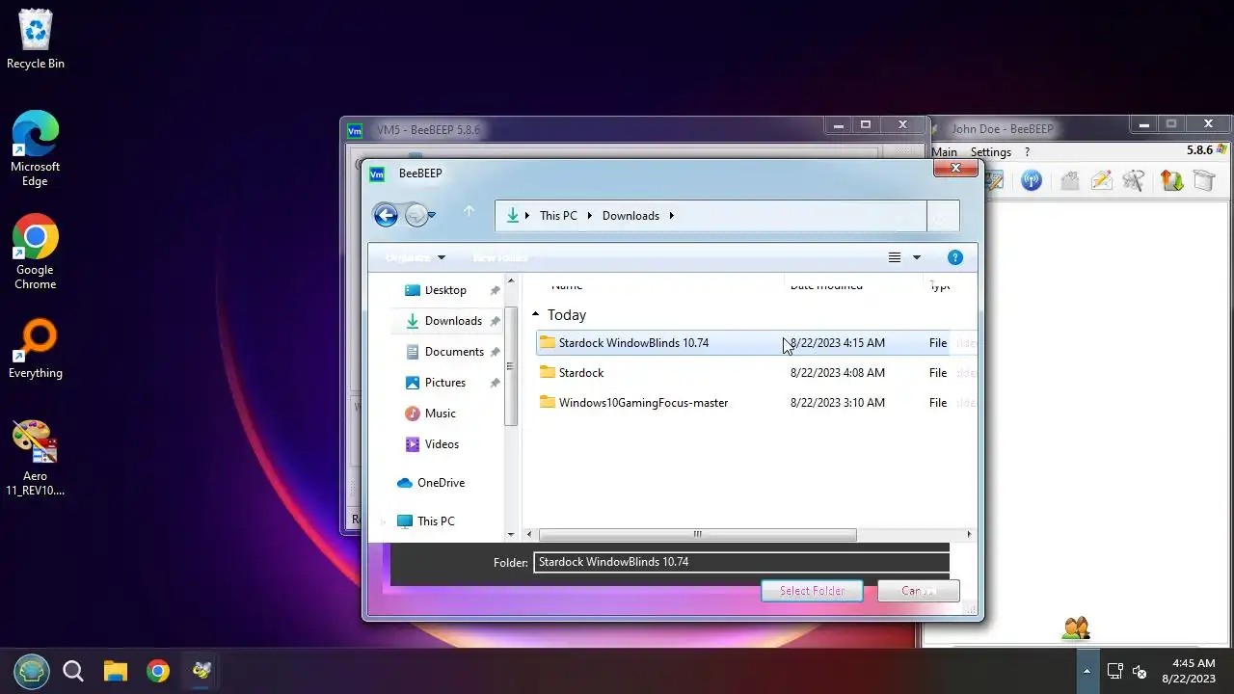Click the box icon at BeeBEEP toolbar end

tap(1203, 180)
